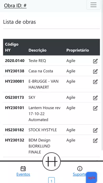
Task: Click the Proprietário column header
Action: [78, 50]
